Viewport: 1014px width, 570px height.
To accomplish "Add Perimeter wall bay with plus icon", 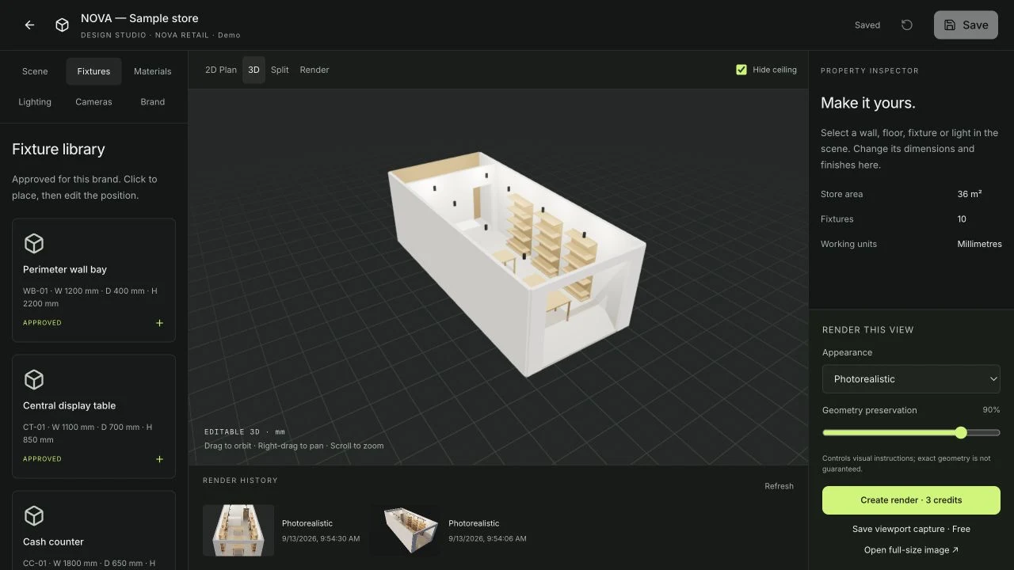I will (x=160, y=323).
